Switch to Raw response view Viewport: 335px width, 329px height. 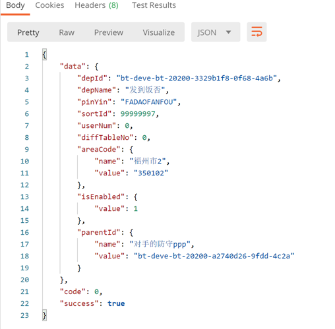[67, 32]
